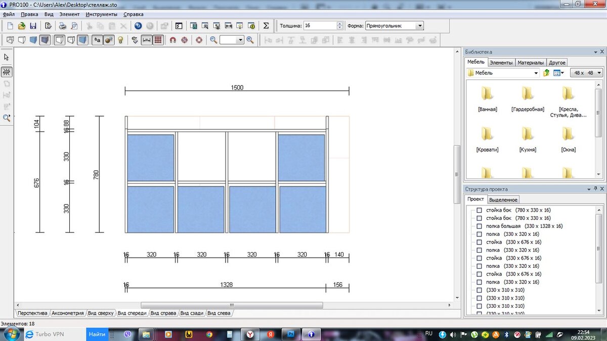Toggle the red grid display icon

pyautogui.click(x=158, y=40)
